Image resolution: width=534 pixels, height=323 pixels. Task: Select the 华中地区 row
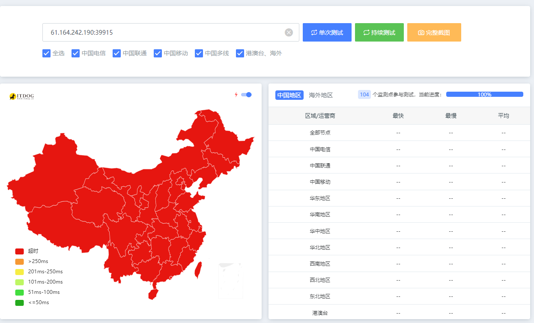point(399,231)
